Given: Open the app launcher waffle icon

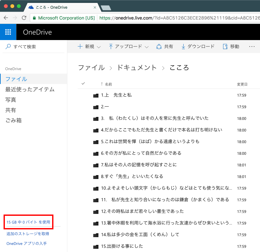Looking at the screenshot, I should click(x=8, y=32).
